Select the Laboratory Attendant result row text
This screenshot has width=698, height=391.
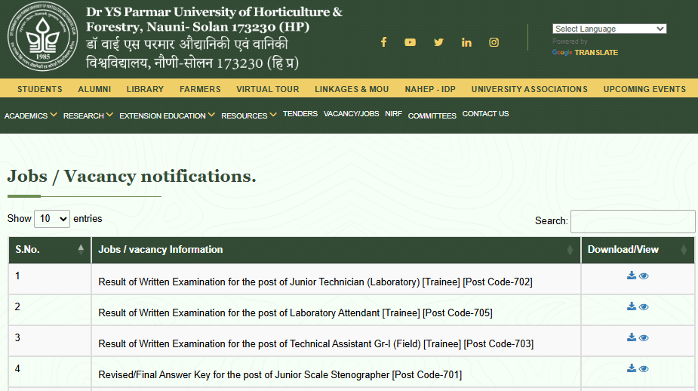pos(295,313)
